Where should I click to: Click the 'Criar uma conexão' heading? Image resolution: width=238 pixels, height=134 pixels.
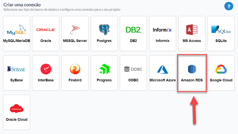point(22,5)
